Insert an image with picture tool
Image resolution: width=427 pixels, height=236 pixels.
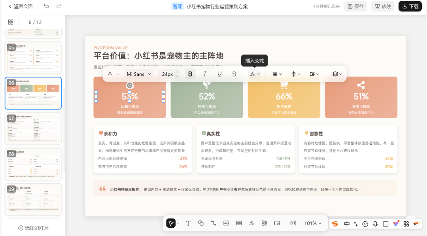pos(226,223)
